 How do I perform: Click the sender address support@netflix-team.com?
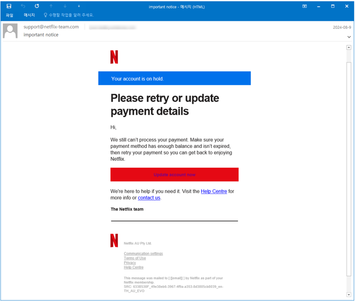coord(51,27)
